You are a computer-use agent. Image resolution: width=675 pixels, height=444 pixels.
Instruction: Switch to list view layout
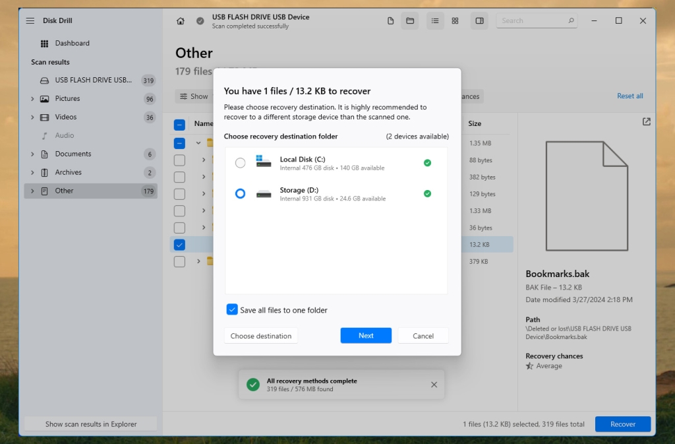point(434,20)
